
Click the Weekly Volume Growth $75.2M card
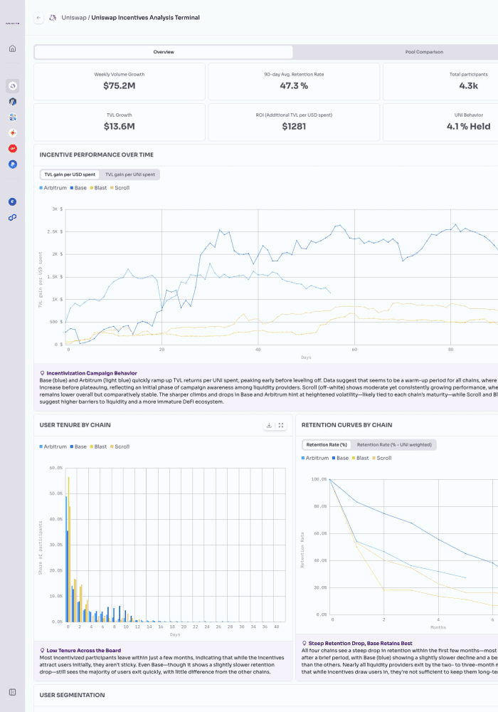(120, 81)
